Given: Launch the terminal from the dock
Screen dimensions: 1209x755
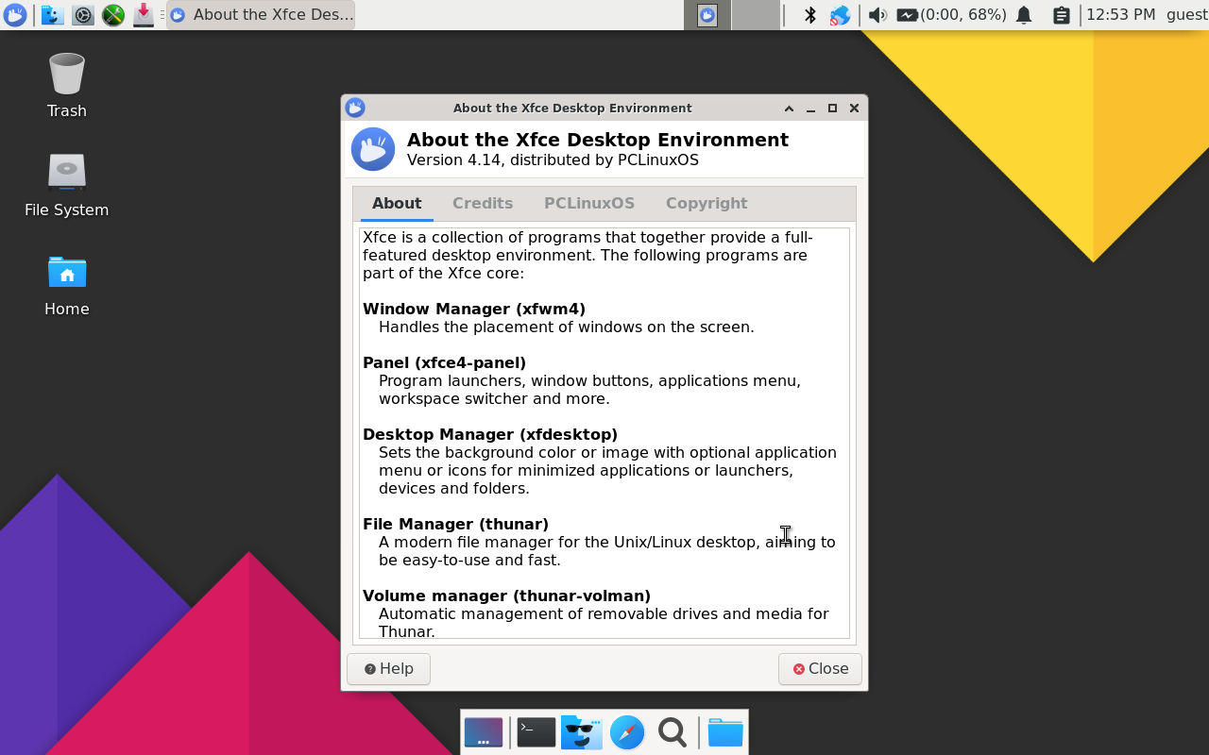Looking at the screenshot, I should pyautogui.click(x=536, y=732).
